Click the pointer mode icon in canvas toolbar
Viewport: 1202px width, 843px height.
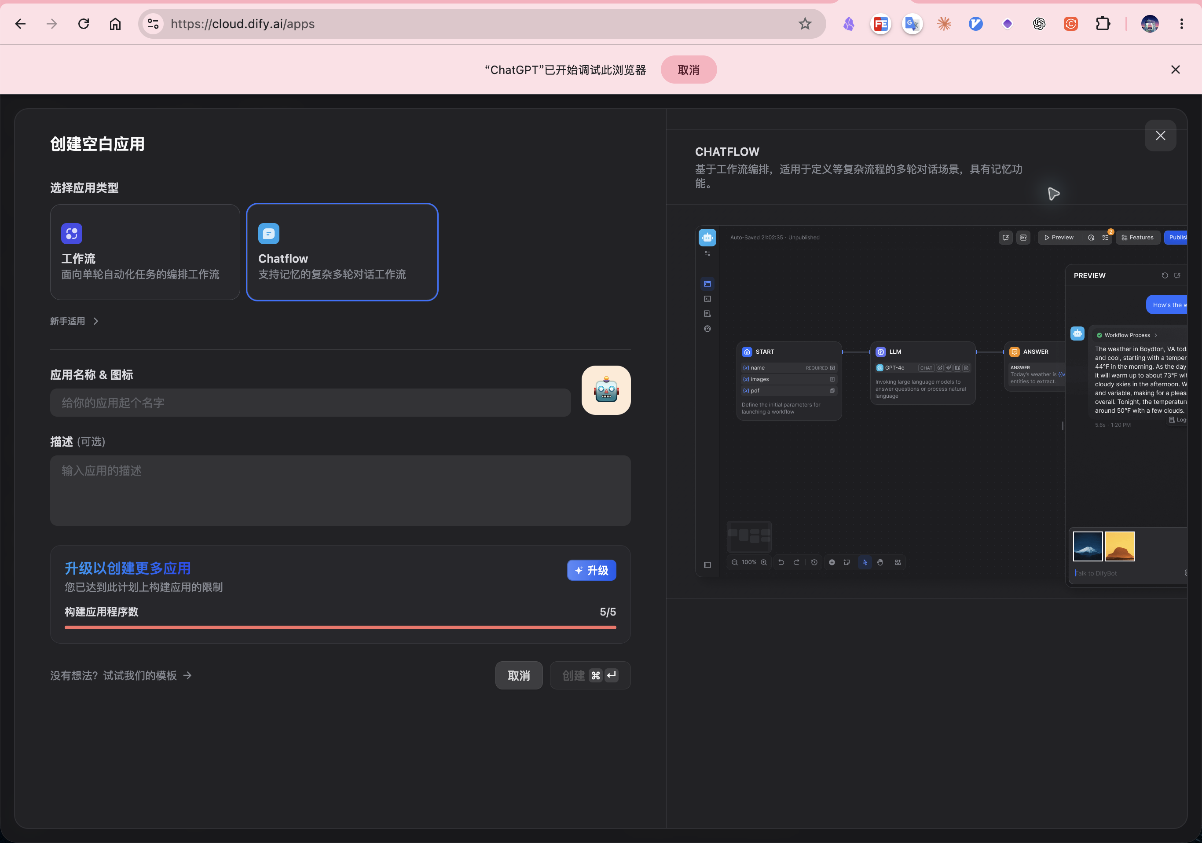(865, 562)
